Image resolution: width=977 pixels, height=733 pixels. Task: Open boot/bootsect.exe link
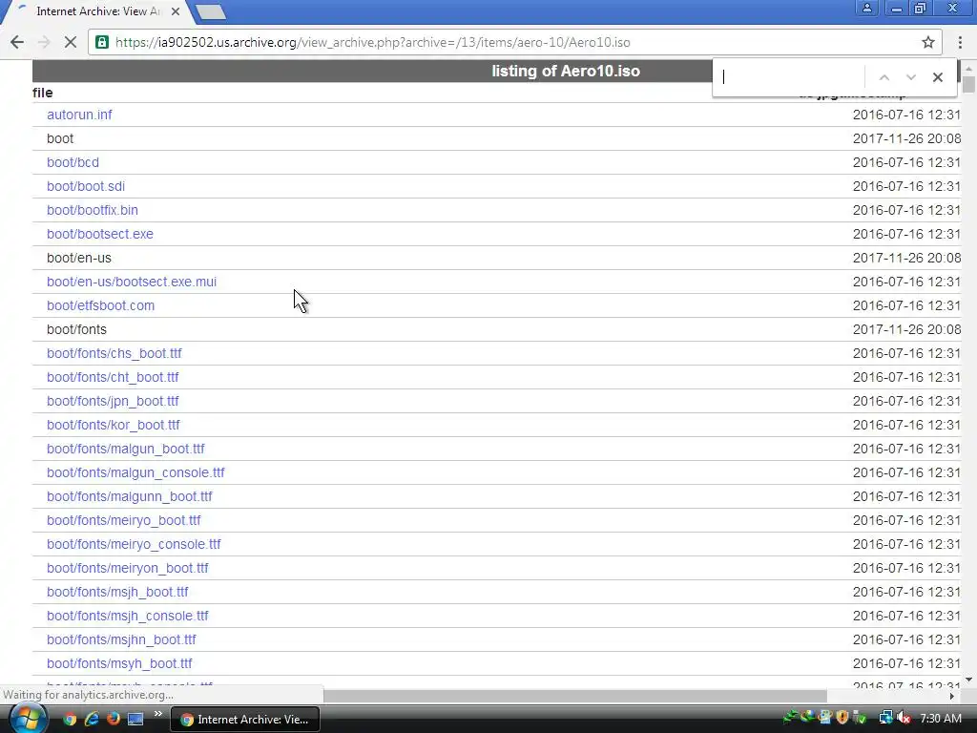click(x=99, y=234)
